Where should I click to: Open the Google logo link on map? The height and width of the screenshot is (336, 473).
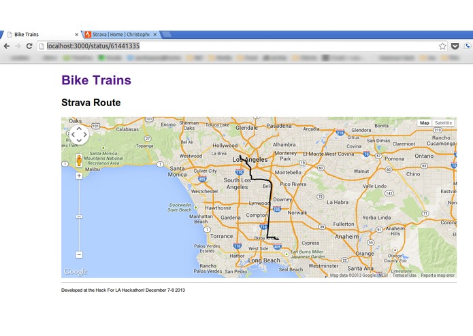point(76,271)
